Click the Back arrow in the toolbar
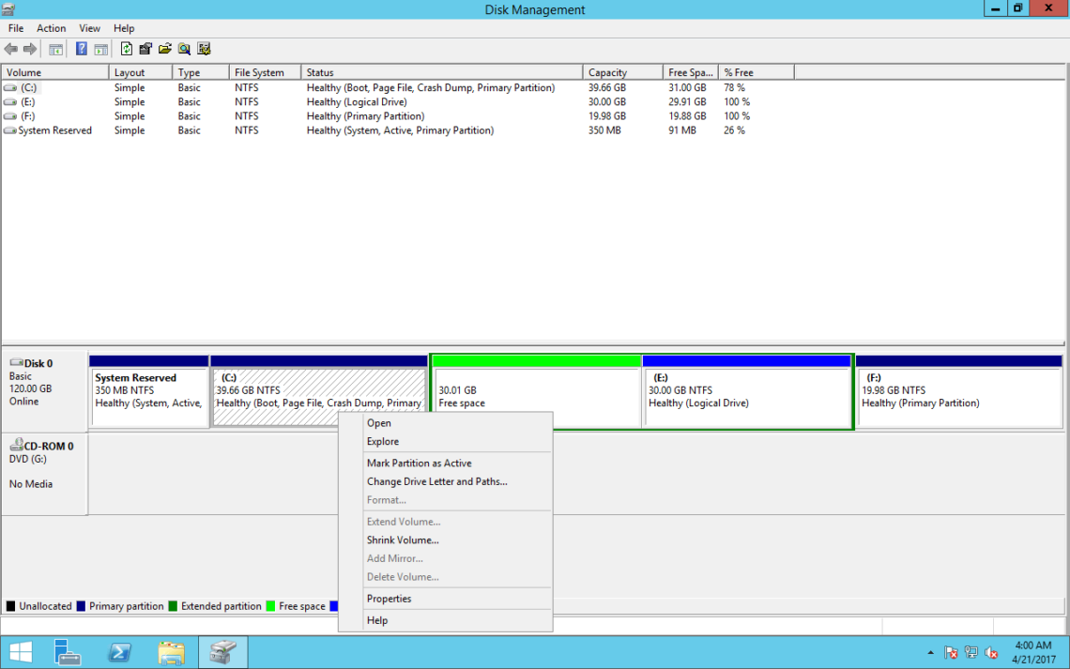 (12, 49)
